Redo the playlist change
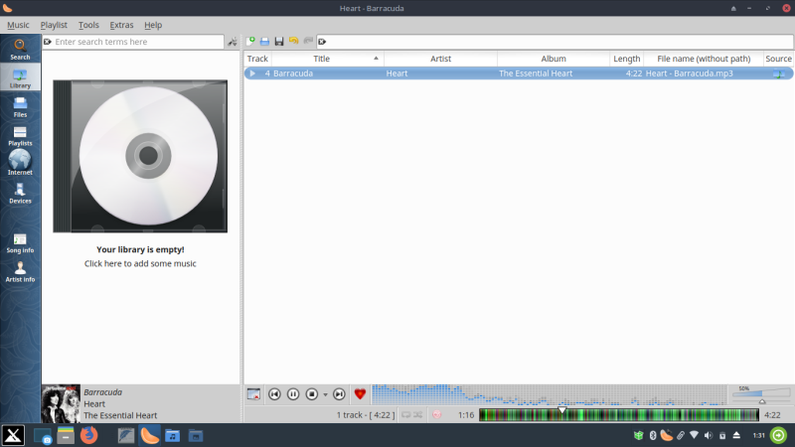The width and height of the screenshot is (795, 447). click(x=308, y=41)
